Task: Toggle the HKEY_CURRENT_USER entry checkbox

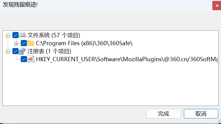Action: tap(24, 59)
